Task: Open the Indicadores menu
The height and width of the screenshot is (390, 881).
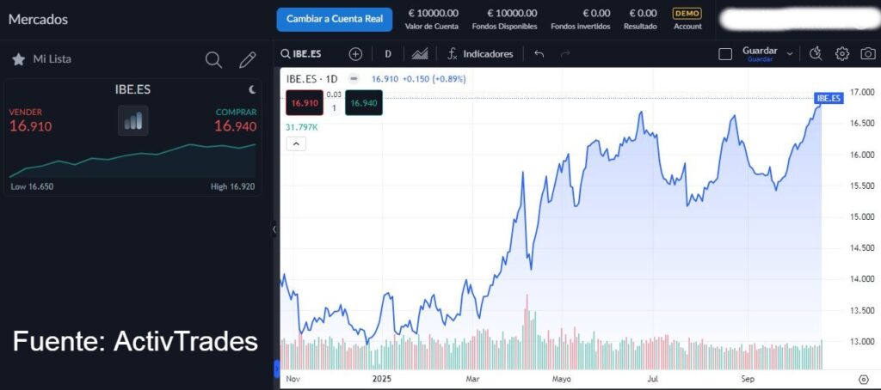Action: pos(480,53)
